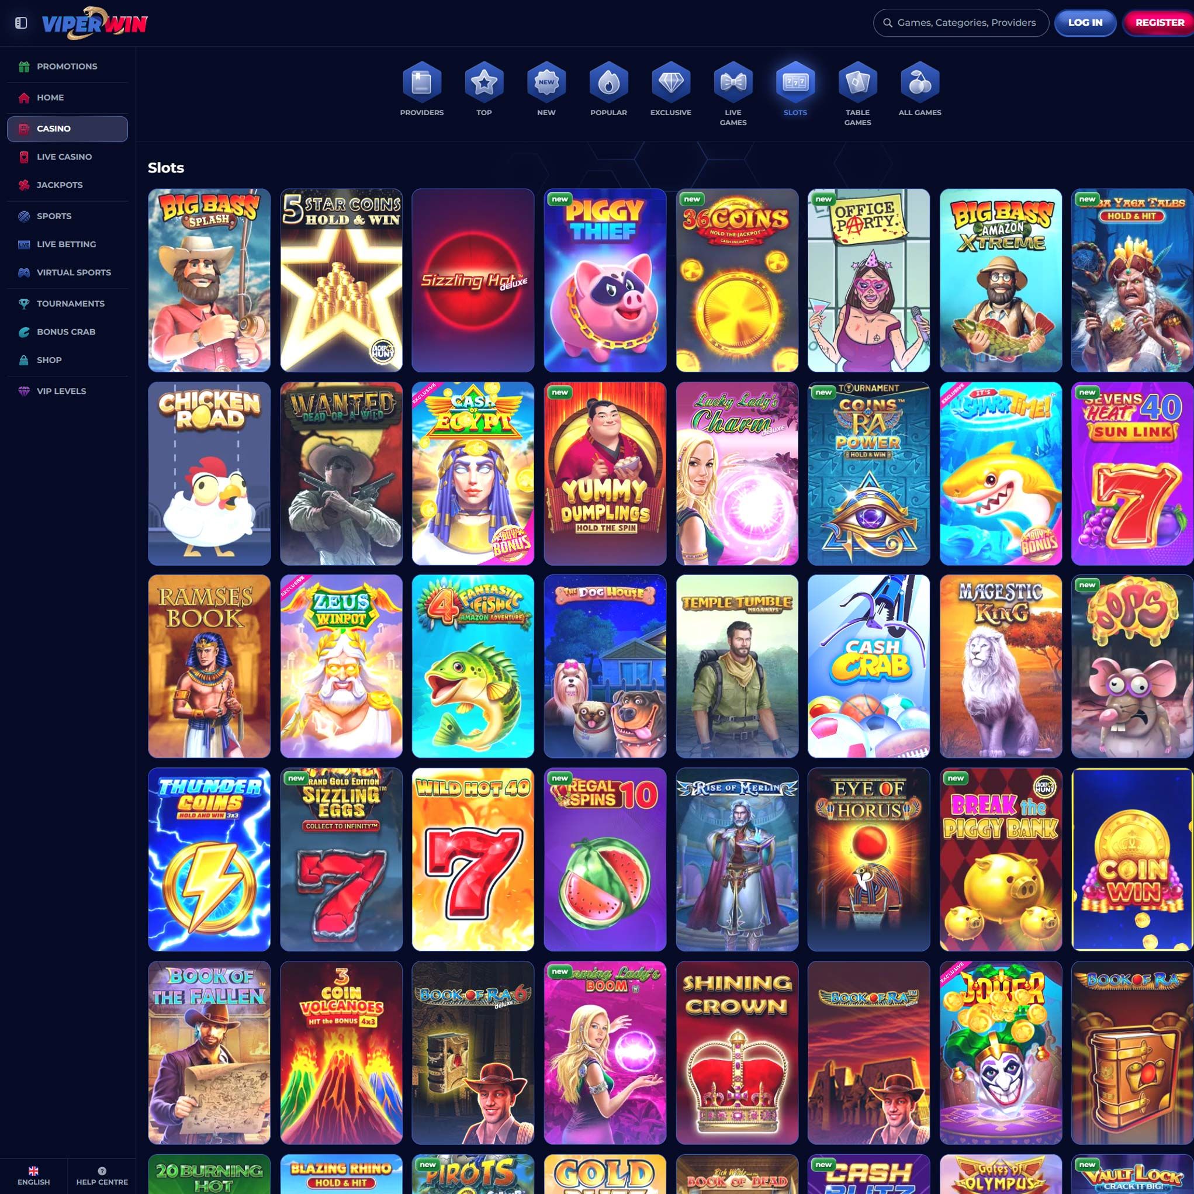Open Break the Piggy Bank
Viewport: 1194px width, 1194px height.
[1001, 860]
